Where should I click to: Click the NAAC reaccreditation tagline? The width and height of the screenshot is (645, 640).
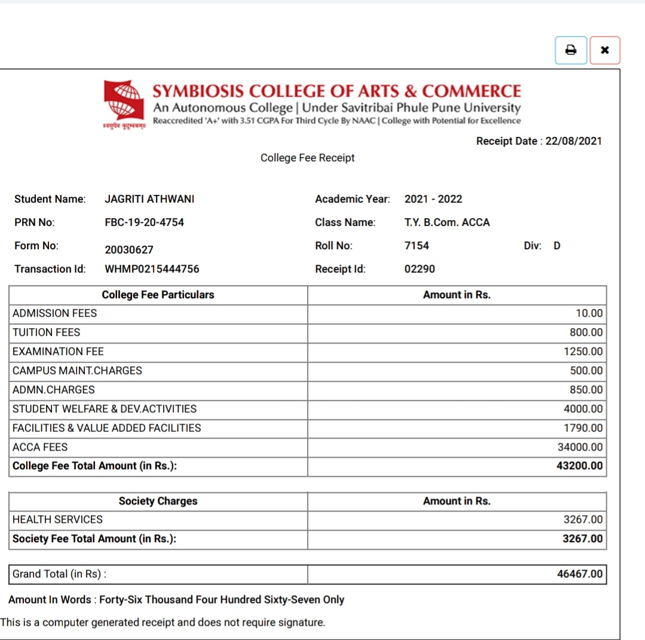point(336,121)
